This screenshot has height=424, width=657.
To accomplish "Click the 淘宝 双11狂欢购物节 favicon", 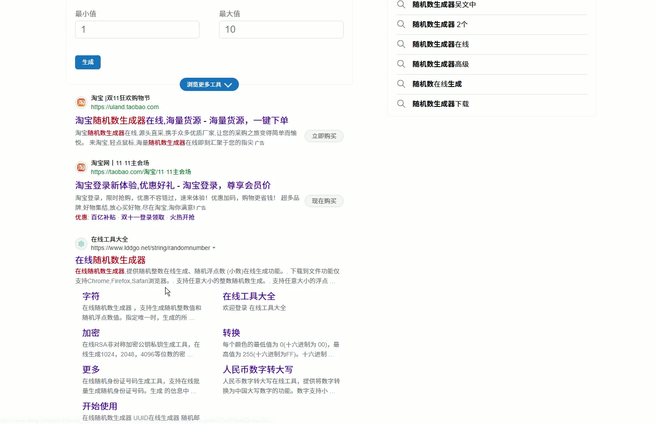I will (81, 102).
